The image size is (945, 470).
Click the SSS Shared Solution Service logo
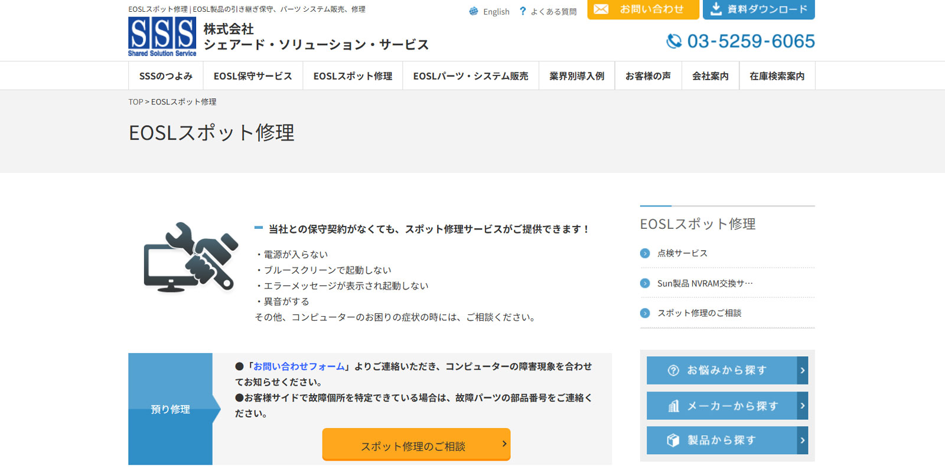[x=162, y=37]
